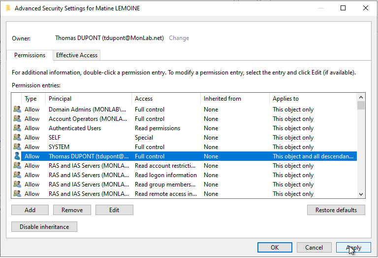This screenshot has width=378, height=258.
Task: Edit the selected permission entry
Action: (114, 210)
